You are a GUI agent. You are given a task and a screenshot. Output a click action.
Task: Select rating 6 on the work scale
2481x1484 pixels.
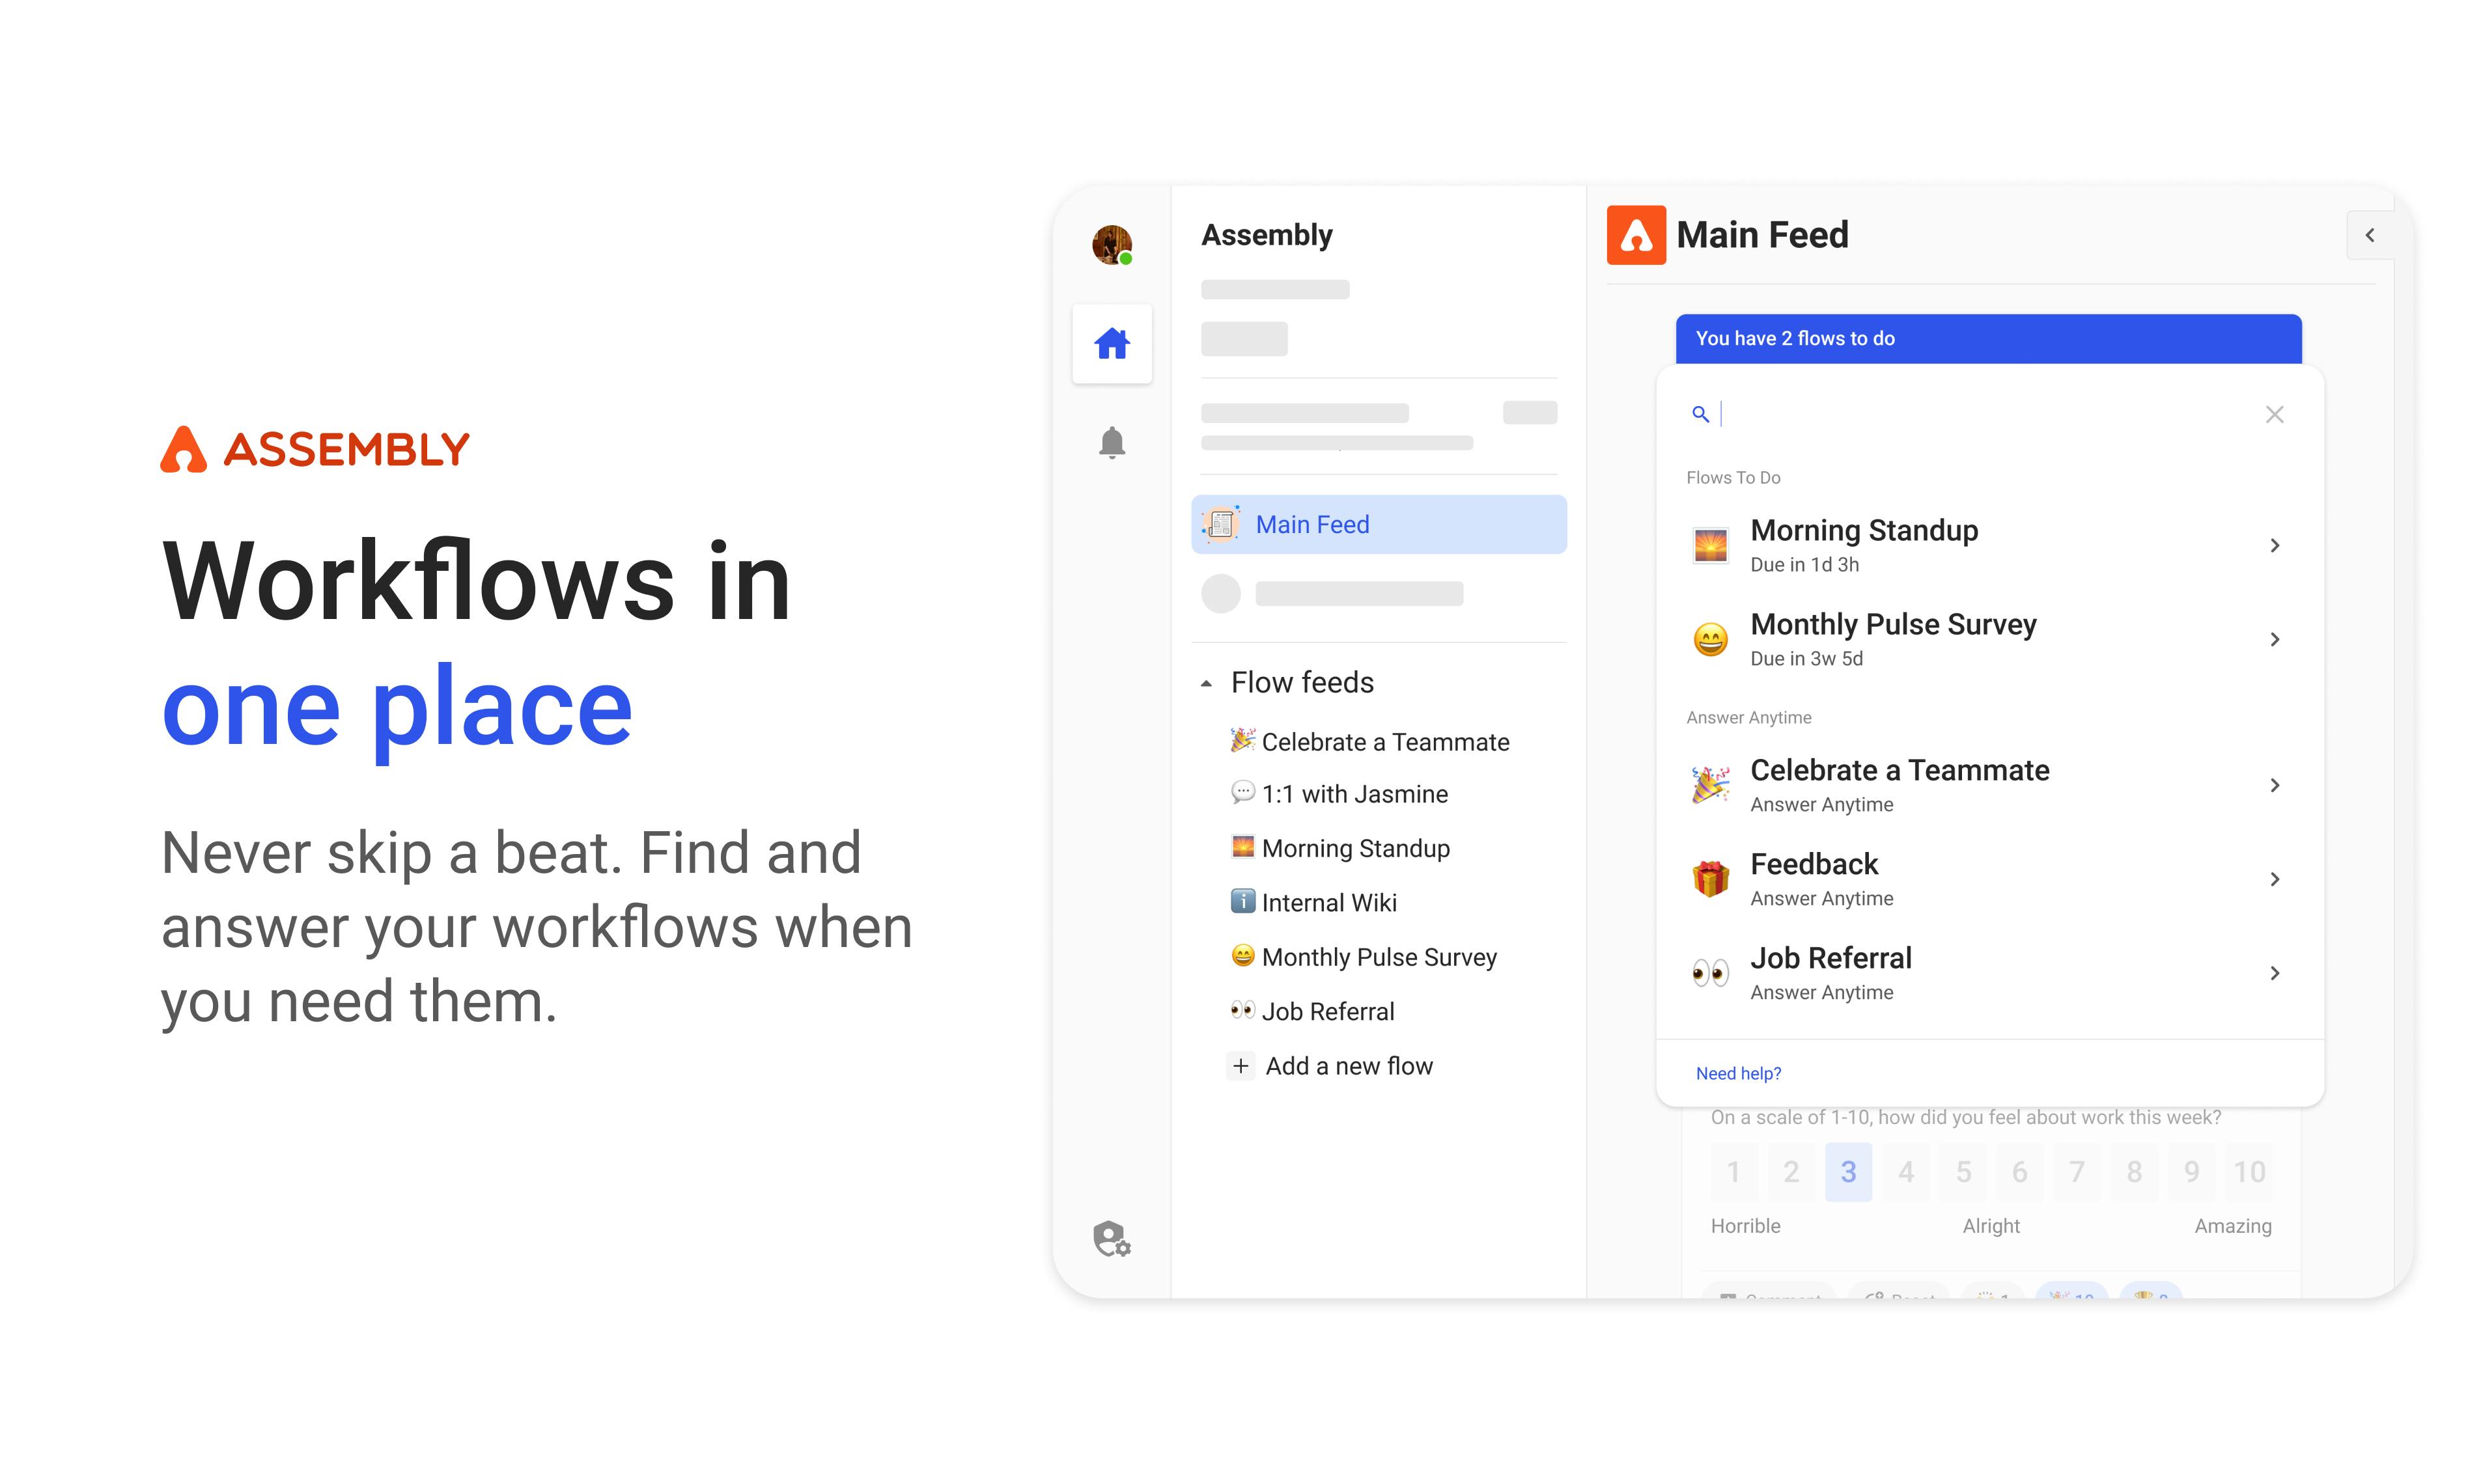point(2020,1172)
